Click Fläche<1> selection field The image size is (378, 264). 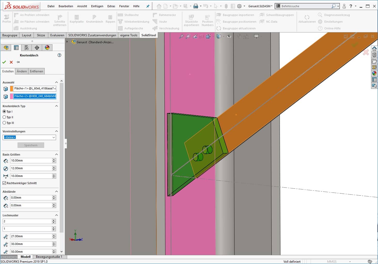[x=35, y=89]
